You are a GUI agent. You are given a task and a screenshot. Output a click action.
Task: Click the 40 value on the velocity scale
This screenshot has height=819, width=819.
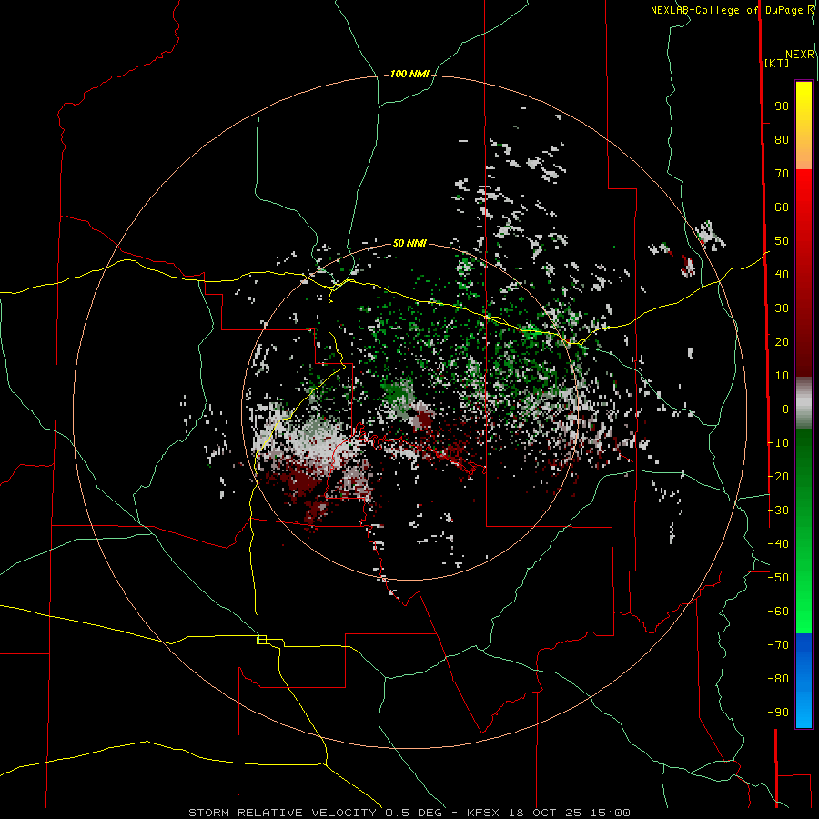click(x=782, y=275)
